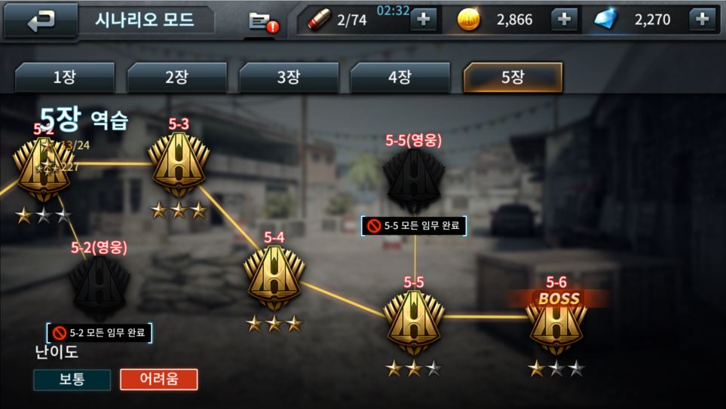This screenshot has width=726, height=409.
Task: Switch to the 1장 chapter tab
Action: tap(65, 78)
